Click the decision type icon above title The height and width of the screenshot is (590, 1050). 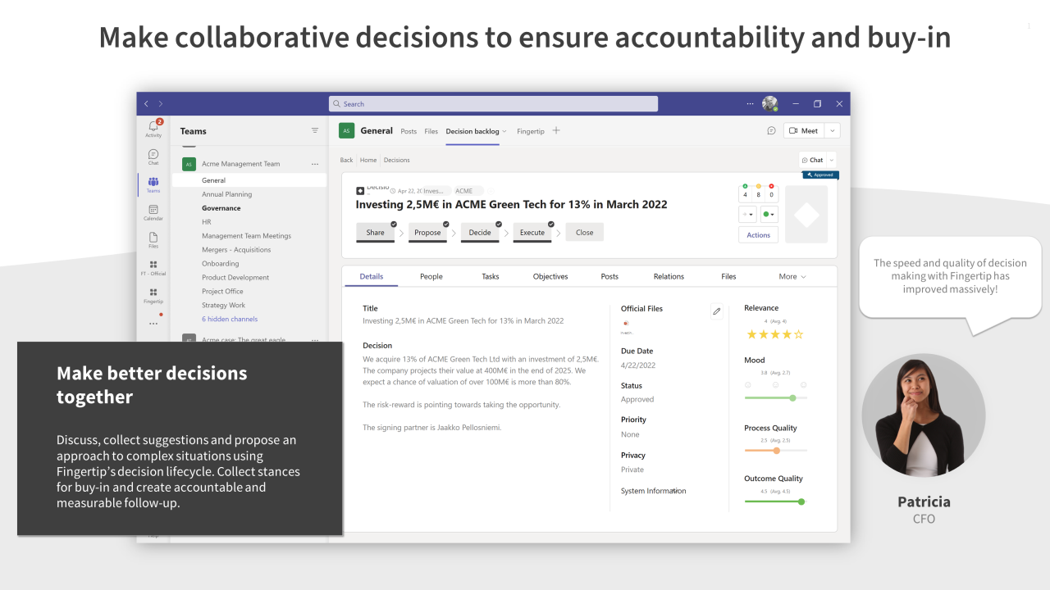(360, 190)
